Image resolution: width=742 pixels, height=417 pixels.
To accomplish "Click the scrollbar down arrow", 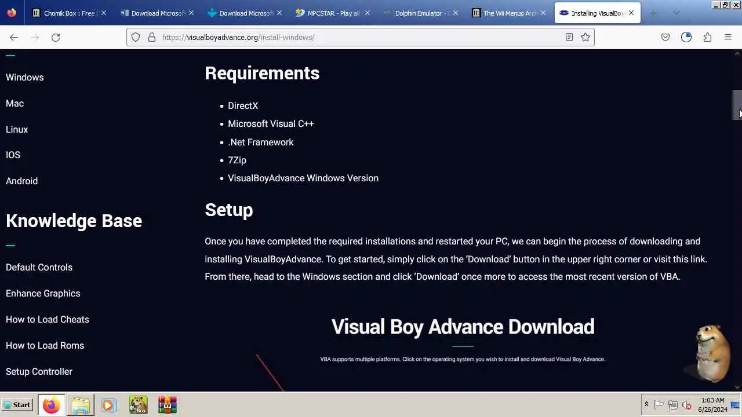I will [x=737, y=387].
